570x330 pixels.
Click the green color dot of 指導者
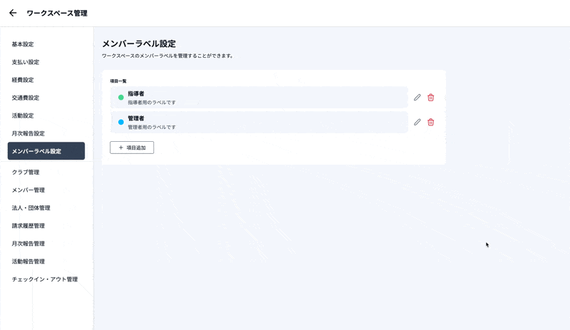coord(121,98)
